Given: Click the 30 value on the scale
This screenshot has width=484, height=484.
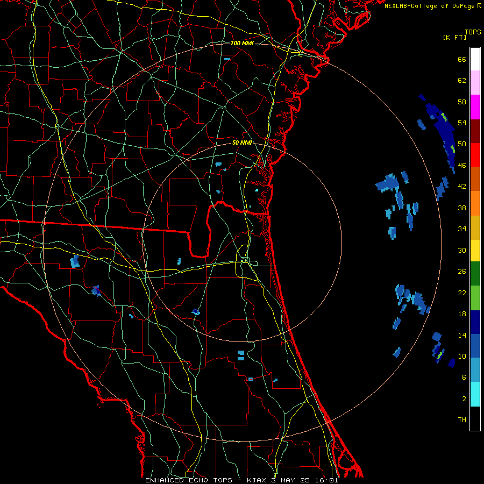Looking at the screenshot, I should point(462,250).
